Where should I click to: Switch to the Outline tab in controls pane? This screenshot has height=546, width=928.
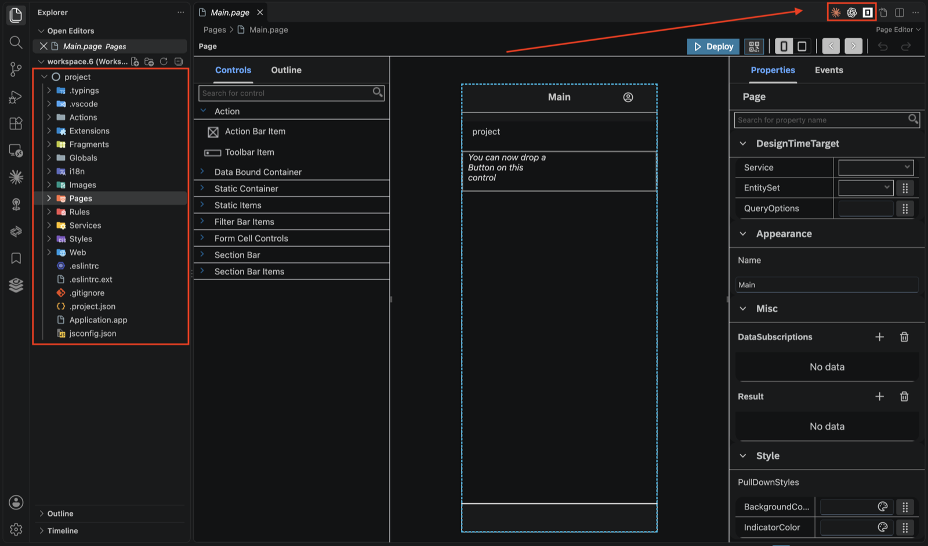click(287, 70)
